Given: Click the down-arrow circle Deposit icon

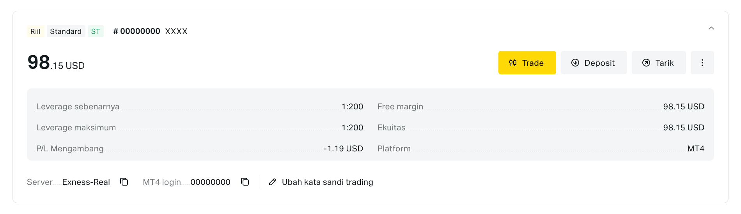Looking at the screenshot, I should tap(575, 63).
